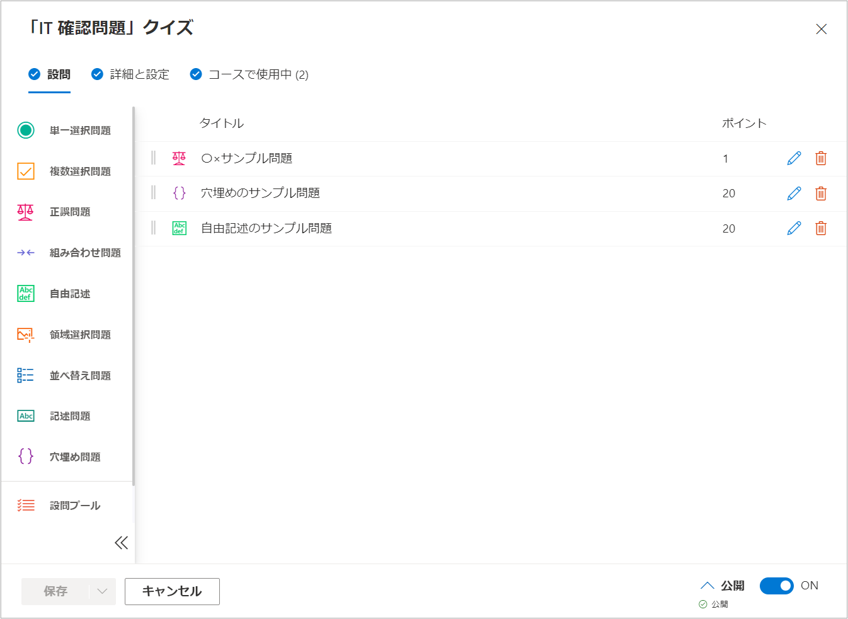Pick the 自由記述 icon in sidebar
848x619 pixels.
[25, 294]
